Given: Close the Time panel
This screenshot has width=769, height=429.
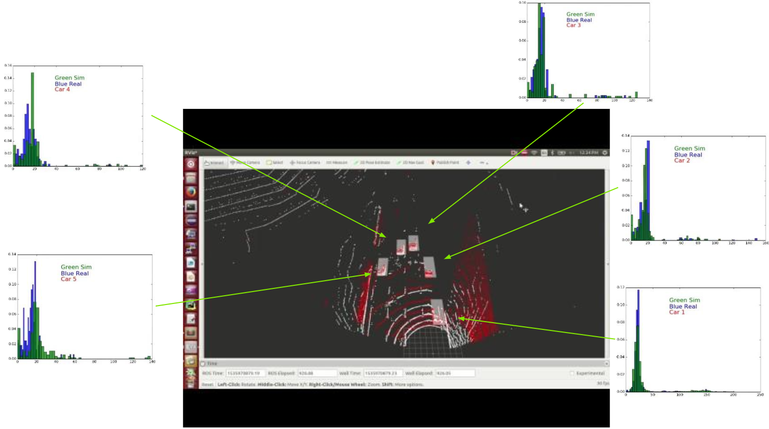Looking at the screenshot, I should coord(606,364).
